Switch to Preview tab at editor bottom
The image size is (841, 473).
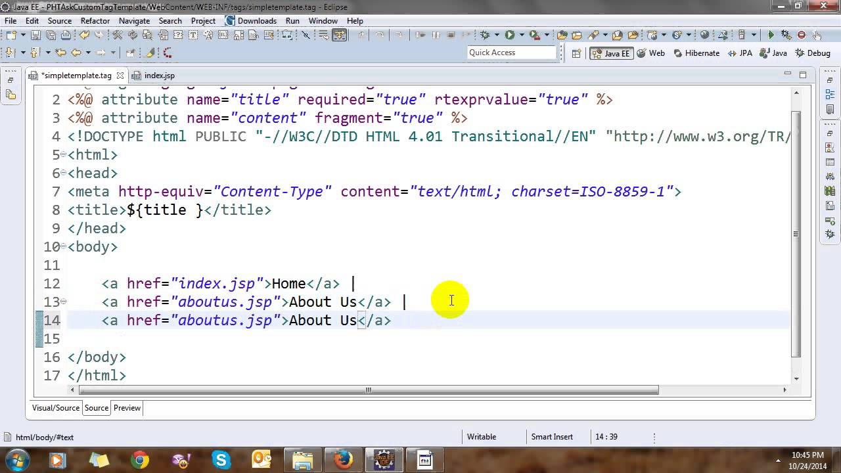127,408
